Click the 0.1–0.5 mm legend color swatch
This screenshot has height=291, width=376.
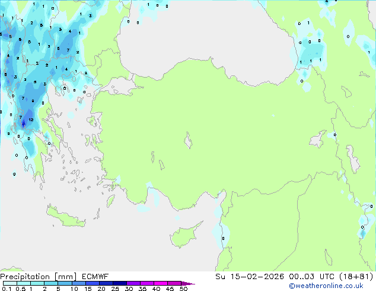click(10, 283)
